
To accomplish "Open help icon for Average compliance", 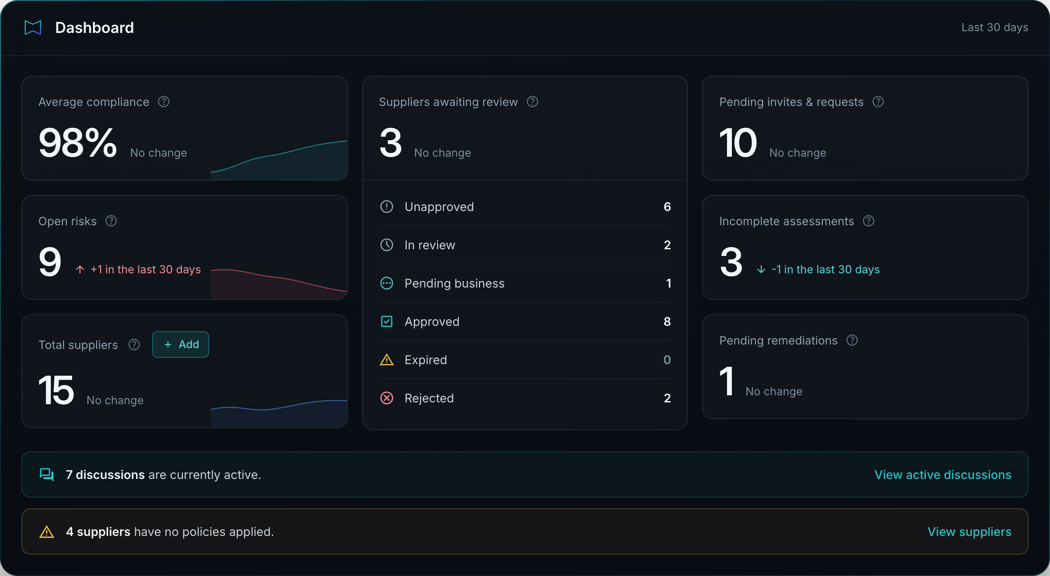I will point(164,102).
